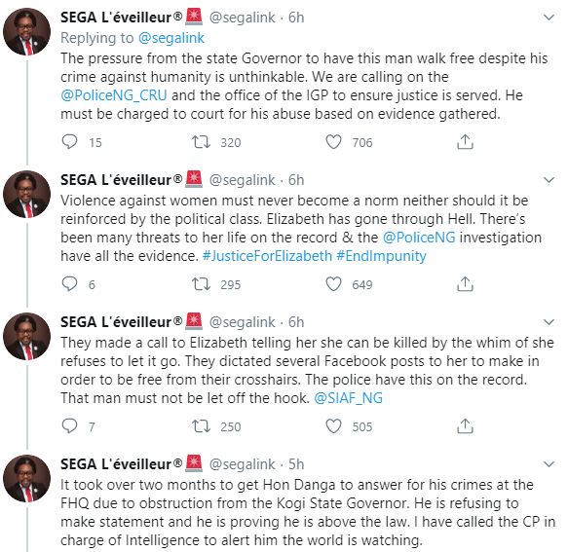This screenshot has width=568, height=552.
Task: Open the @PoliceNG_CRU mention link
Action: coord(114,95)
